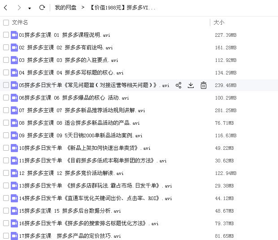Viewport: 278px width, 240px height.
Task: Click video icon of 17 拼多多产品的定价技巧.avi
Action: 14,236
